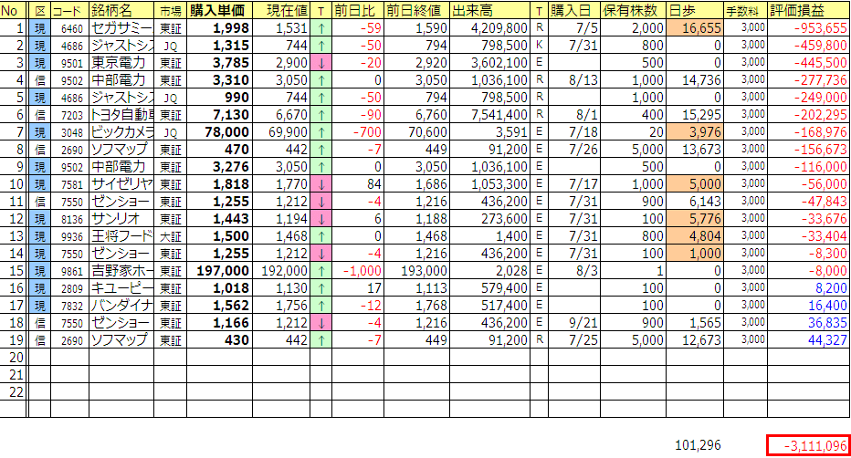Click the pink down arrow for 東京電力

coord(321,63)
